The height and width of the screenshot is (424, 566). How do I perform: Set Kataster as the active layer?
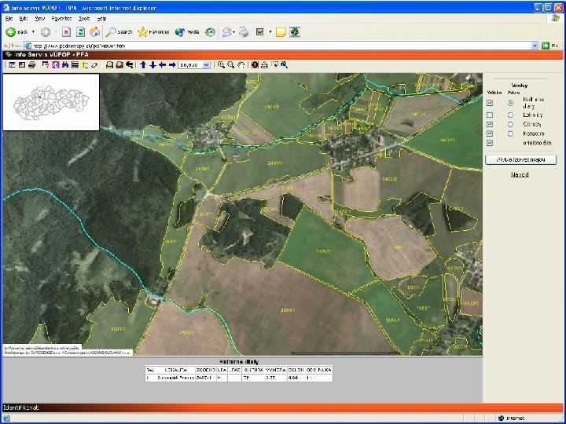tap(511, 133)
